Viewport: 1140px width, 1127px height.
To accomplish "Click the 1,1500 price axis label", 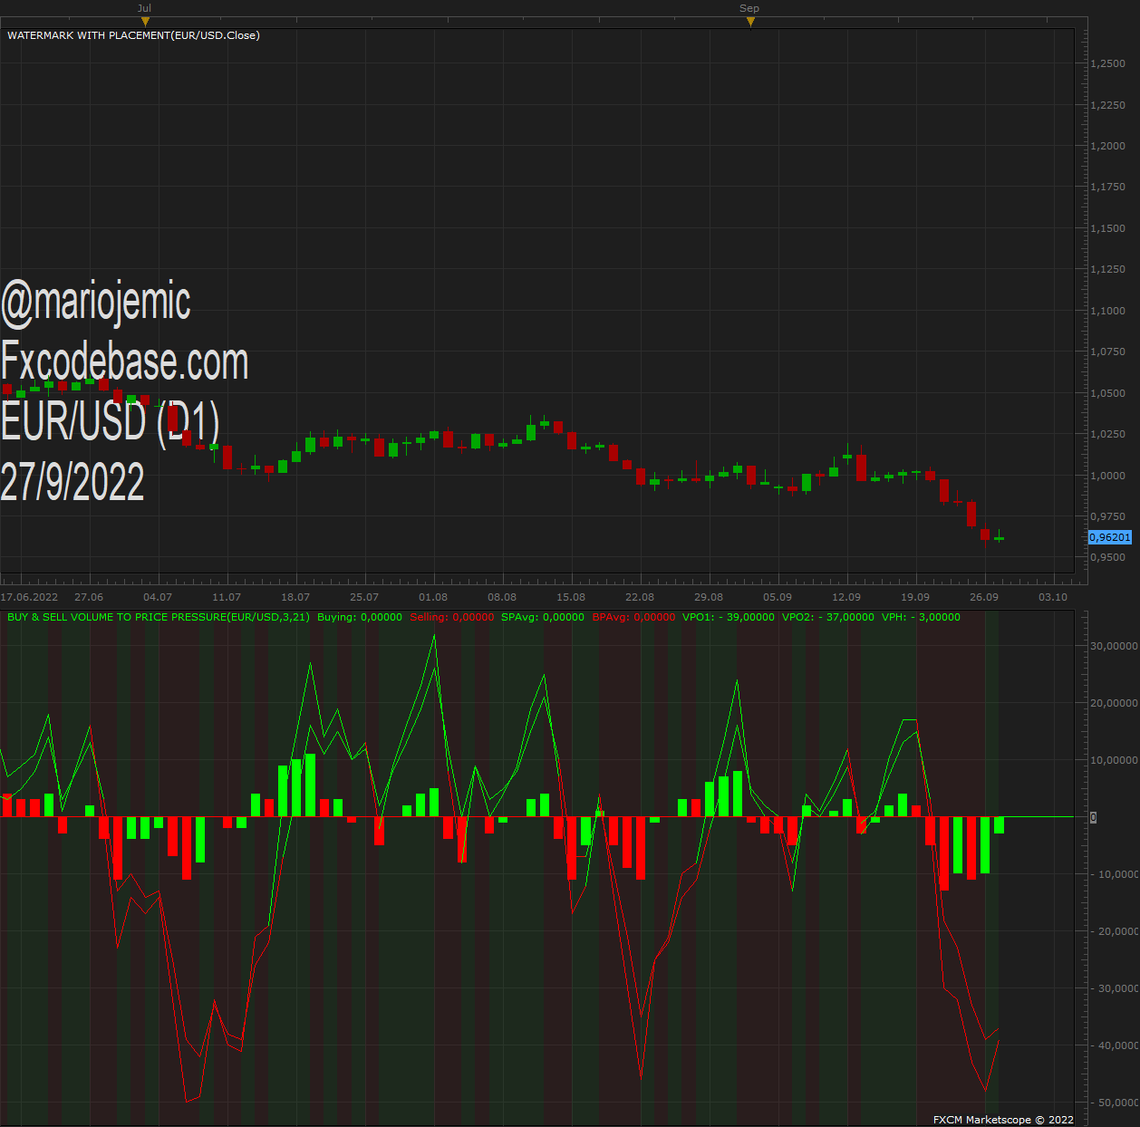I will point(1108,228).
